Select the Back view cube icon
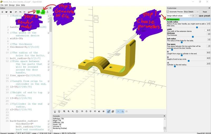This screenshot has height=134, width=211. 103,111
